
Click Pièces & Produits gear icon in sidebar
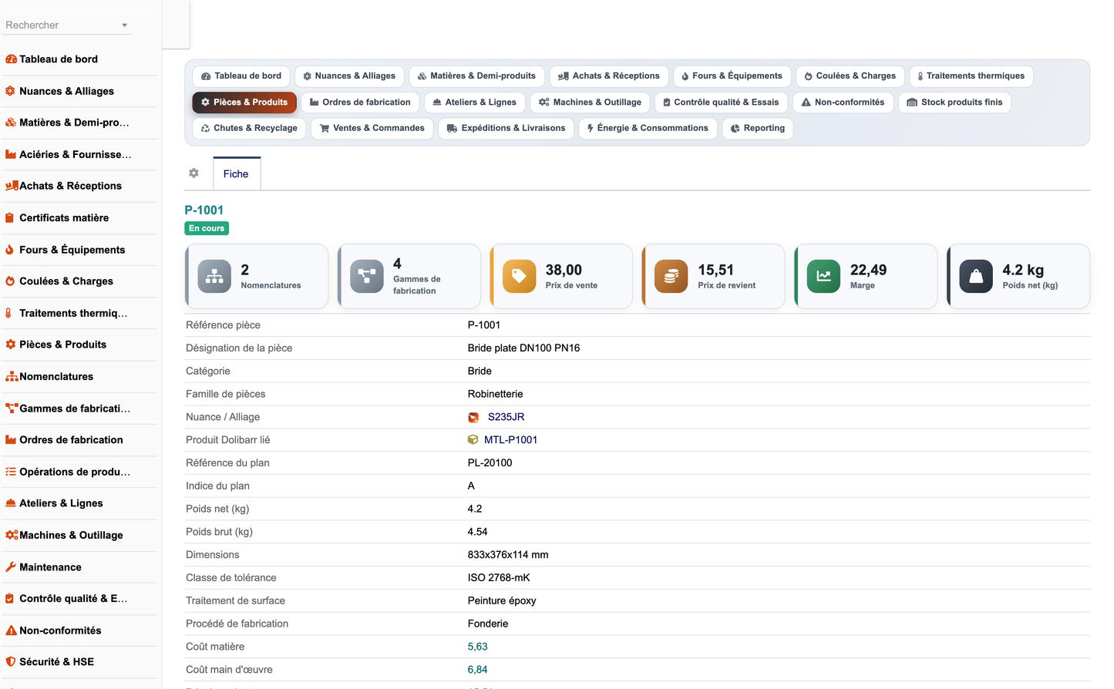click(11, 344)
